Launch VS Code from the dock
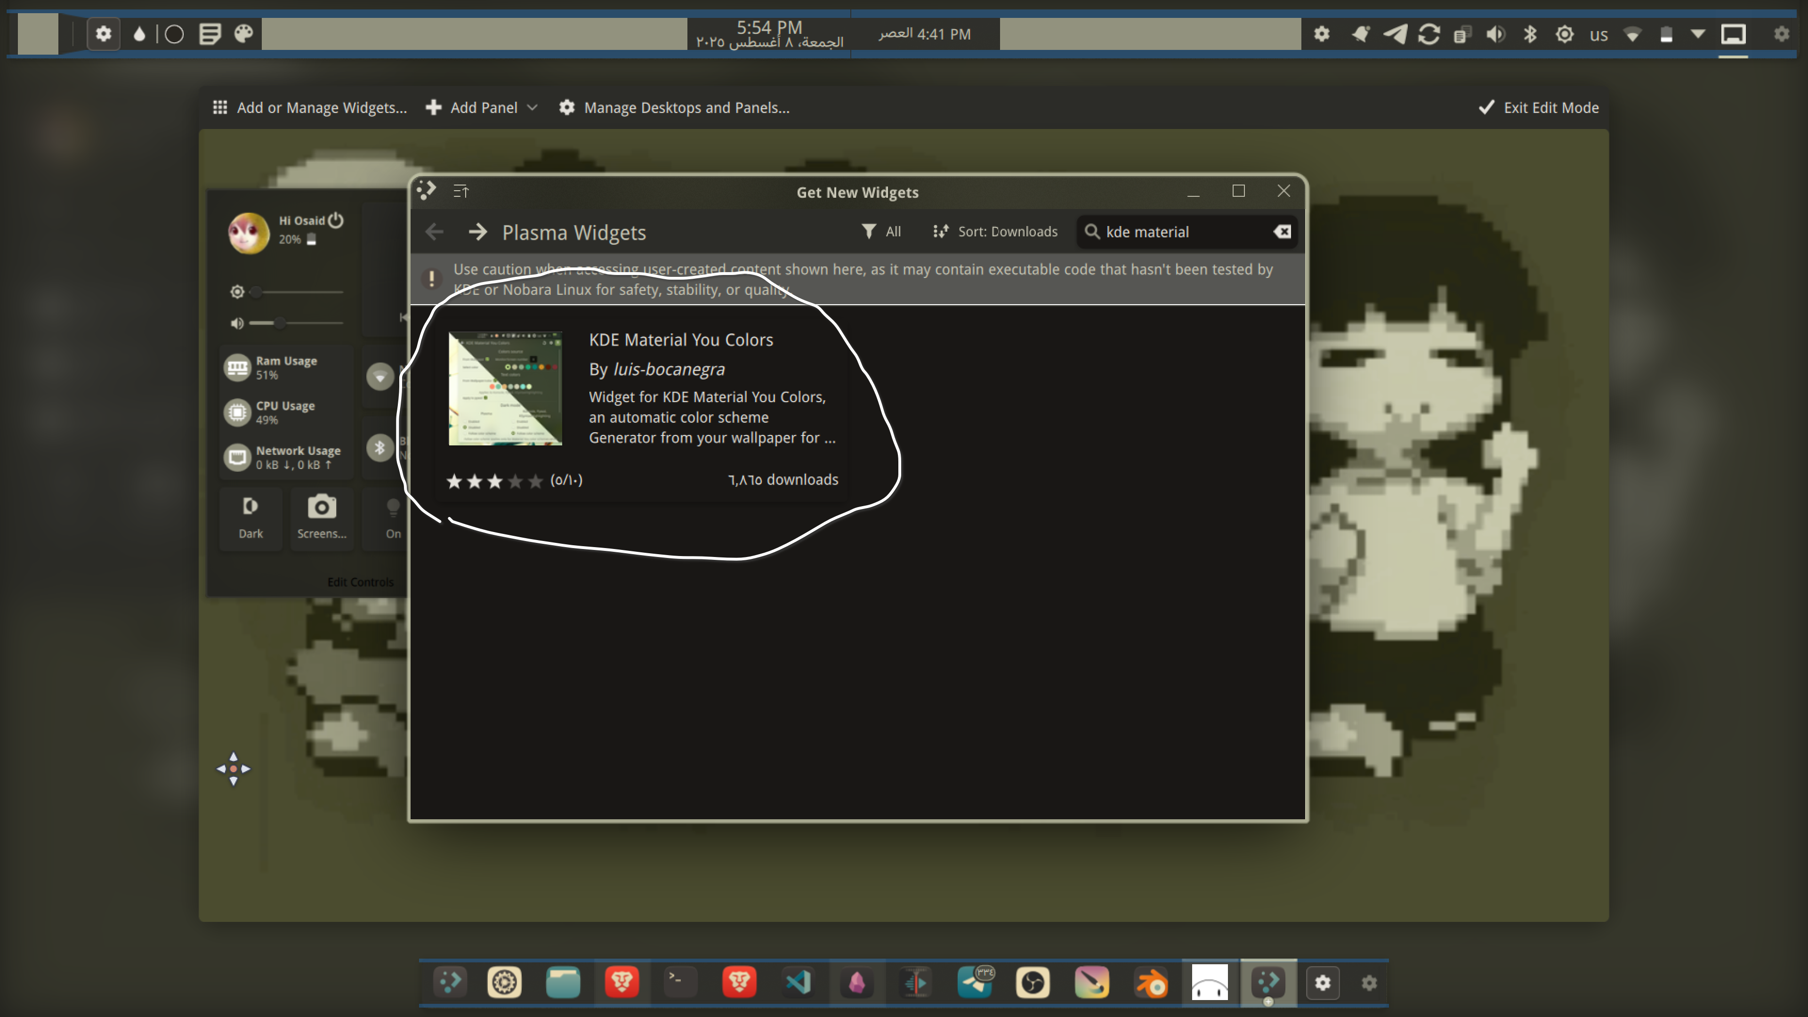The image size is (1808, 1017). click(798, 982)
